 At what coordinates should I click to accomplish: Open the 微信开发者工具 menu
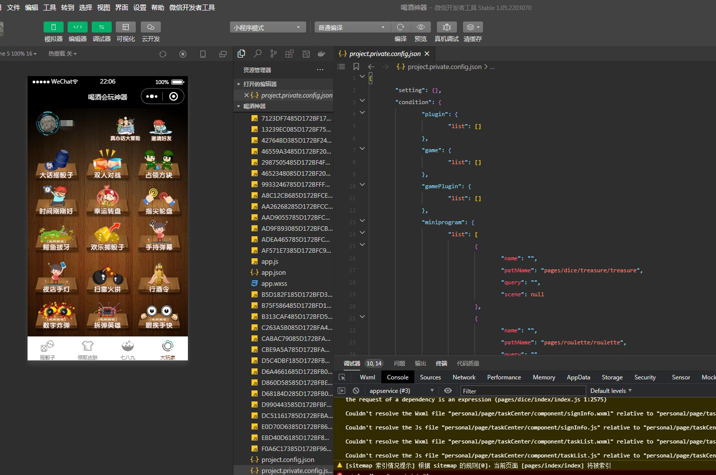192,8
